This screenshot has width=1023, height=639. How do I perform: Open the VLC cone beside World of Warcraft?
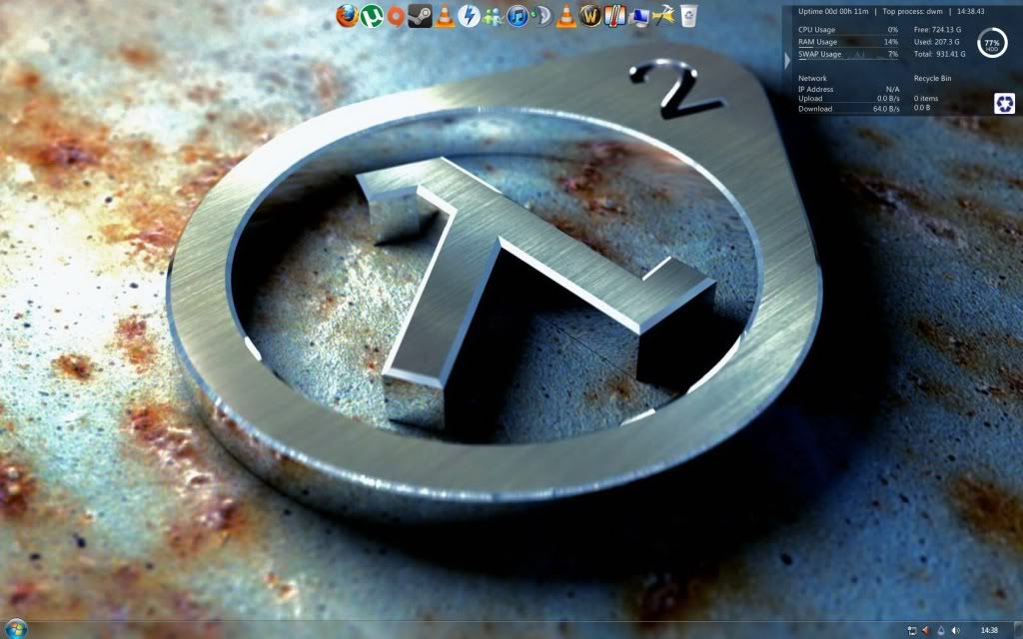pos(565,16)
